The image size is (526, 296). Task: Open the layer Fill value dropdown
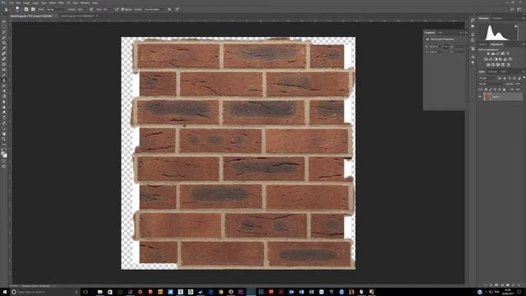pyautogui.click(x=519, y=90)
